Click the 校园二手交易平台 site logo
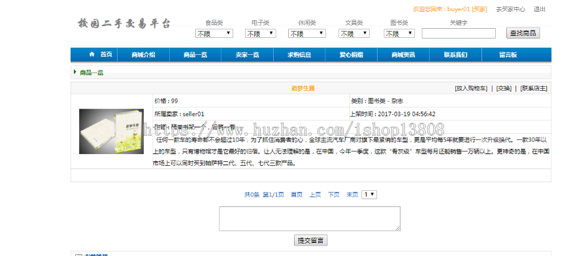This screenshot has width=588, height=256. (124, 24)
